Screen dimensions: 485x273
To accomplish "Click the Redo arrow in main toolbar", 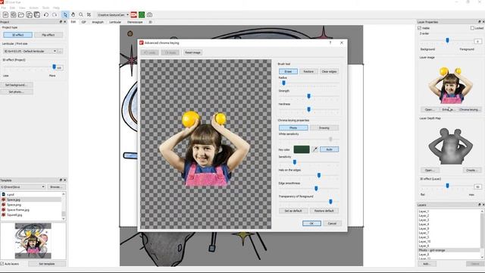I will point(55,14).
